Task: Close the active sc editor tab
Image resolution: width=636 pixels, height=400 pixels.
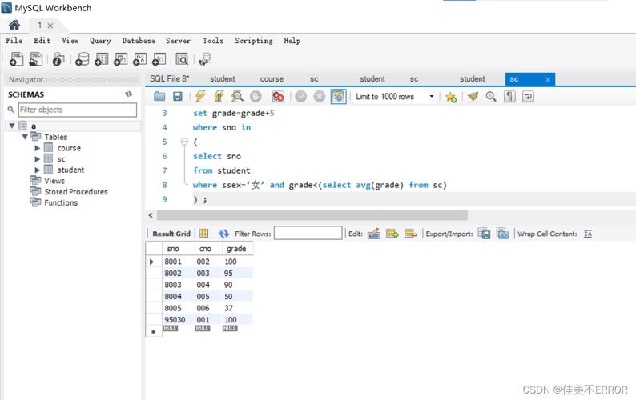Action: pyautogui.click(x=548, y=79)
